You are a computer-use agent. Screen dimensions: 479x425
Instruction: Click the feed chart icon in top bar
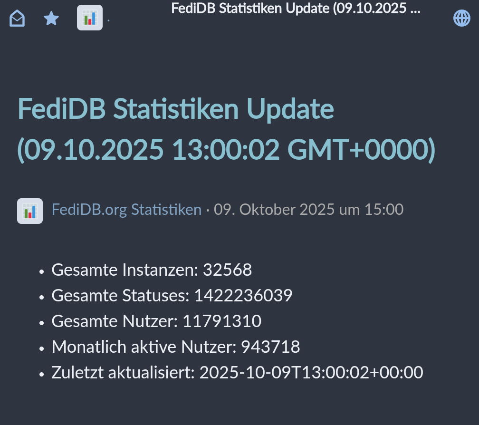tap(89, 19)
